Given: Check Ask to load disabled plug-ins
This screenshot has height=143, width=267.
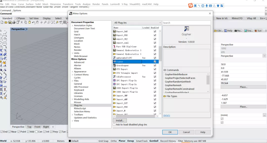Looking at the screenshot, I should tap(114, 125).
